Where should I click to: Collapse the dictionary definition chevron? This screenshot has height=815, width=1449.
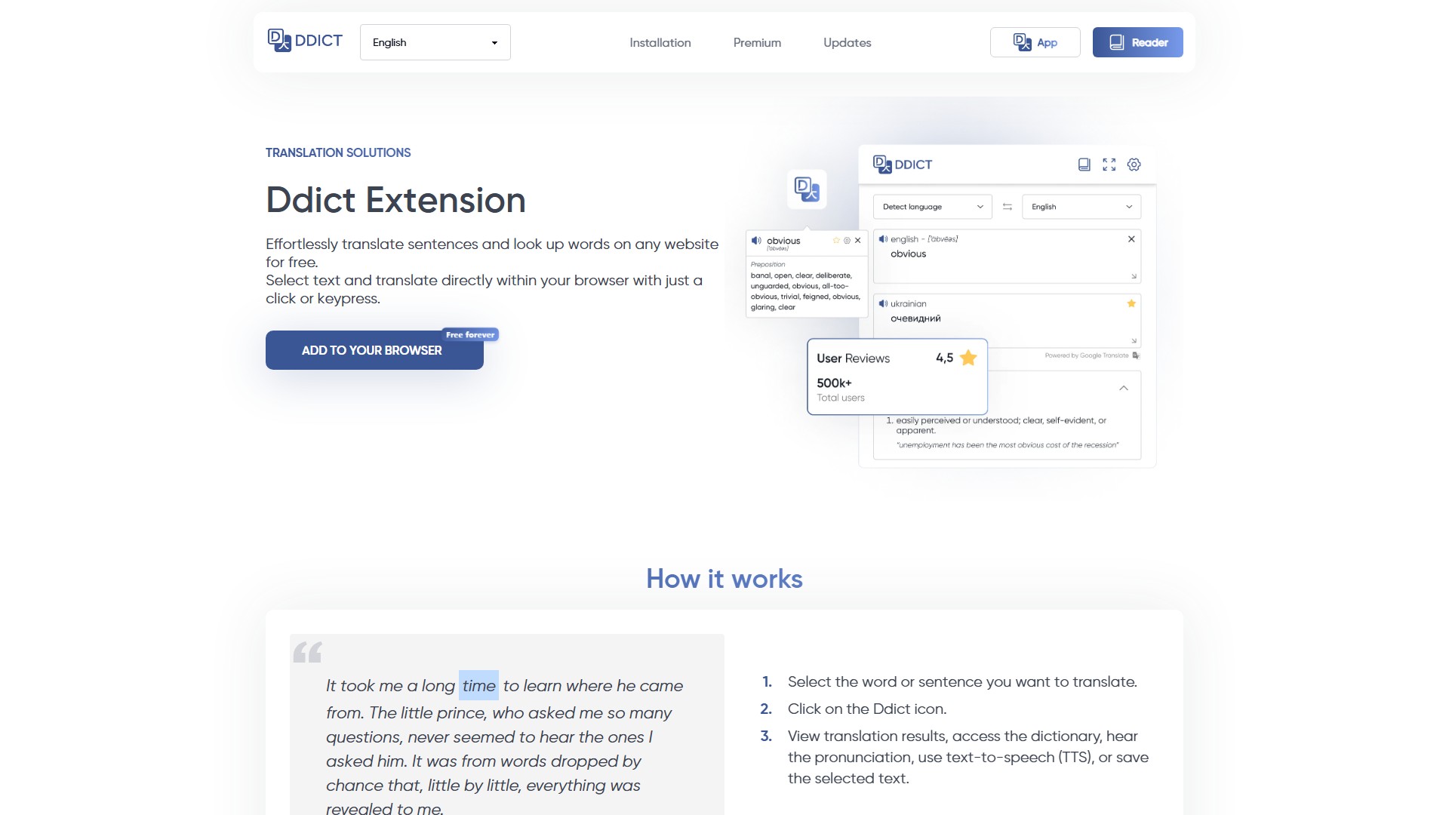[1123, 388]
